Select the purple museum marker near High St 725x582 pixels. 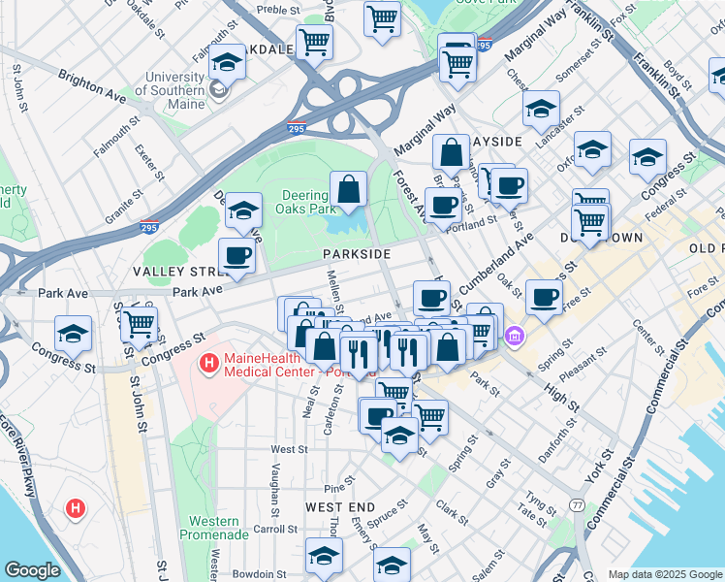(514, 336)
